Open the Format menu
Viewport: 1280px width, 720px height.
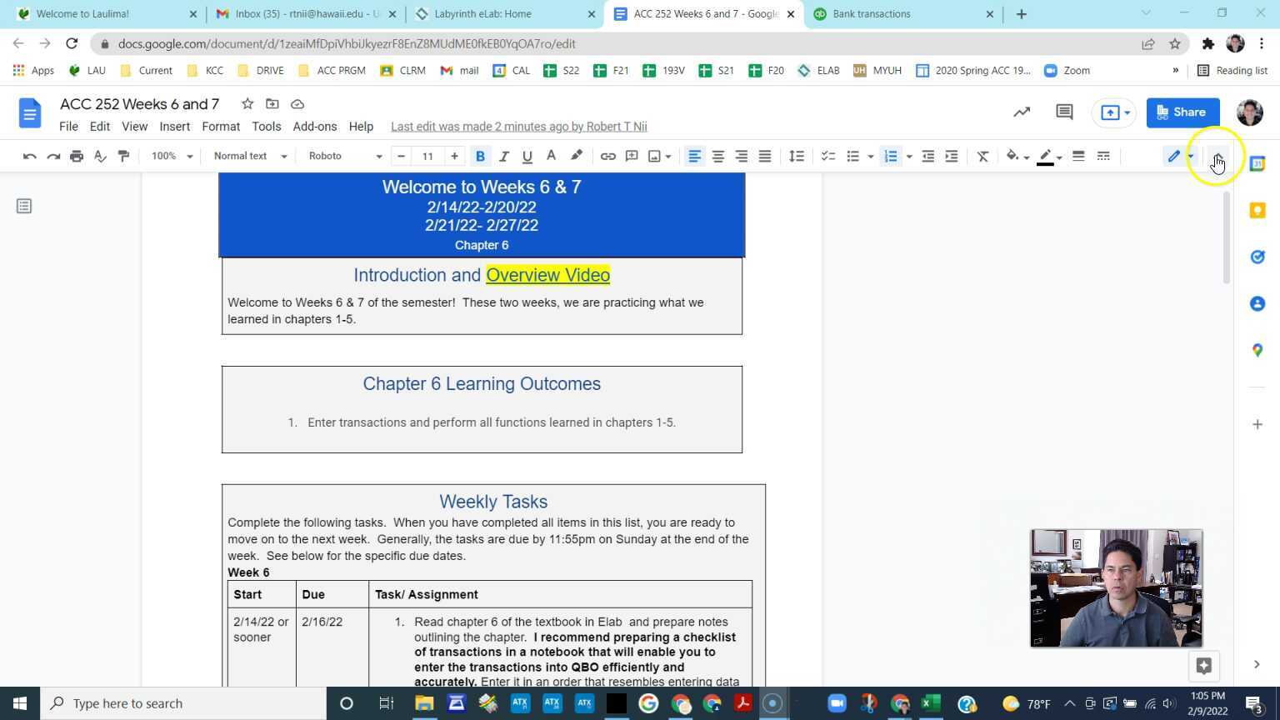pyautogui.click(x=220, y=126)
